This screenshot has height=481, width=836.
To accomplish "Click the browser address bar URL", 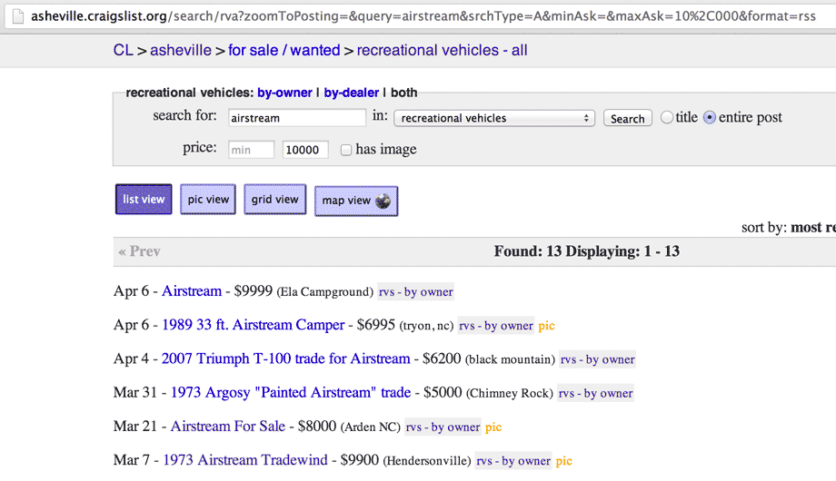I will point(423,16).
